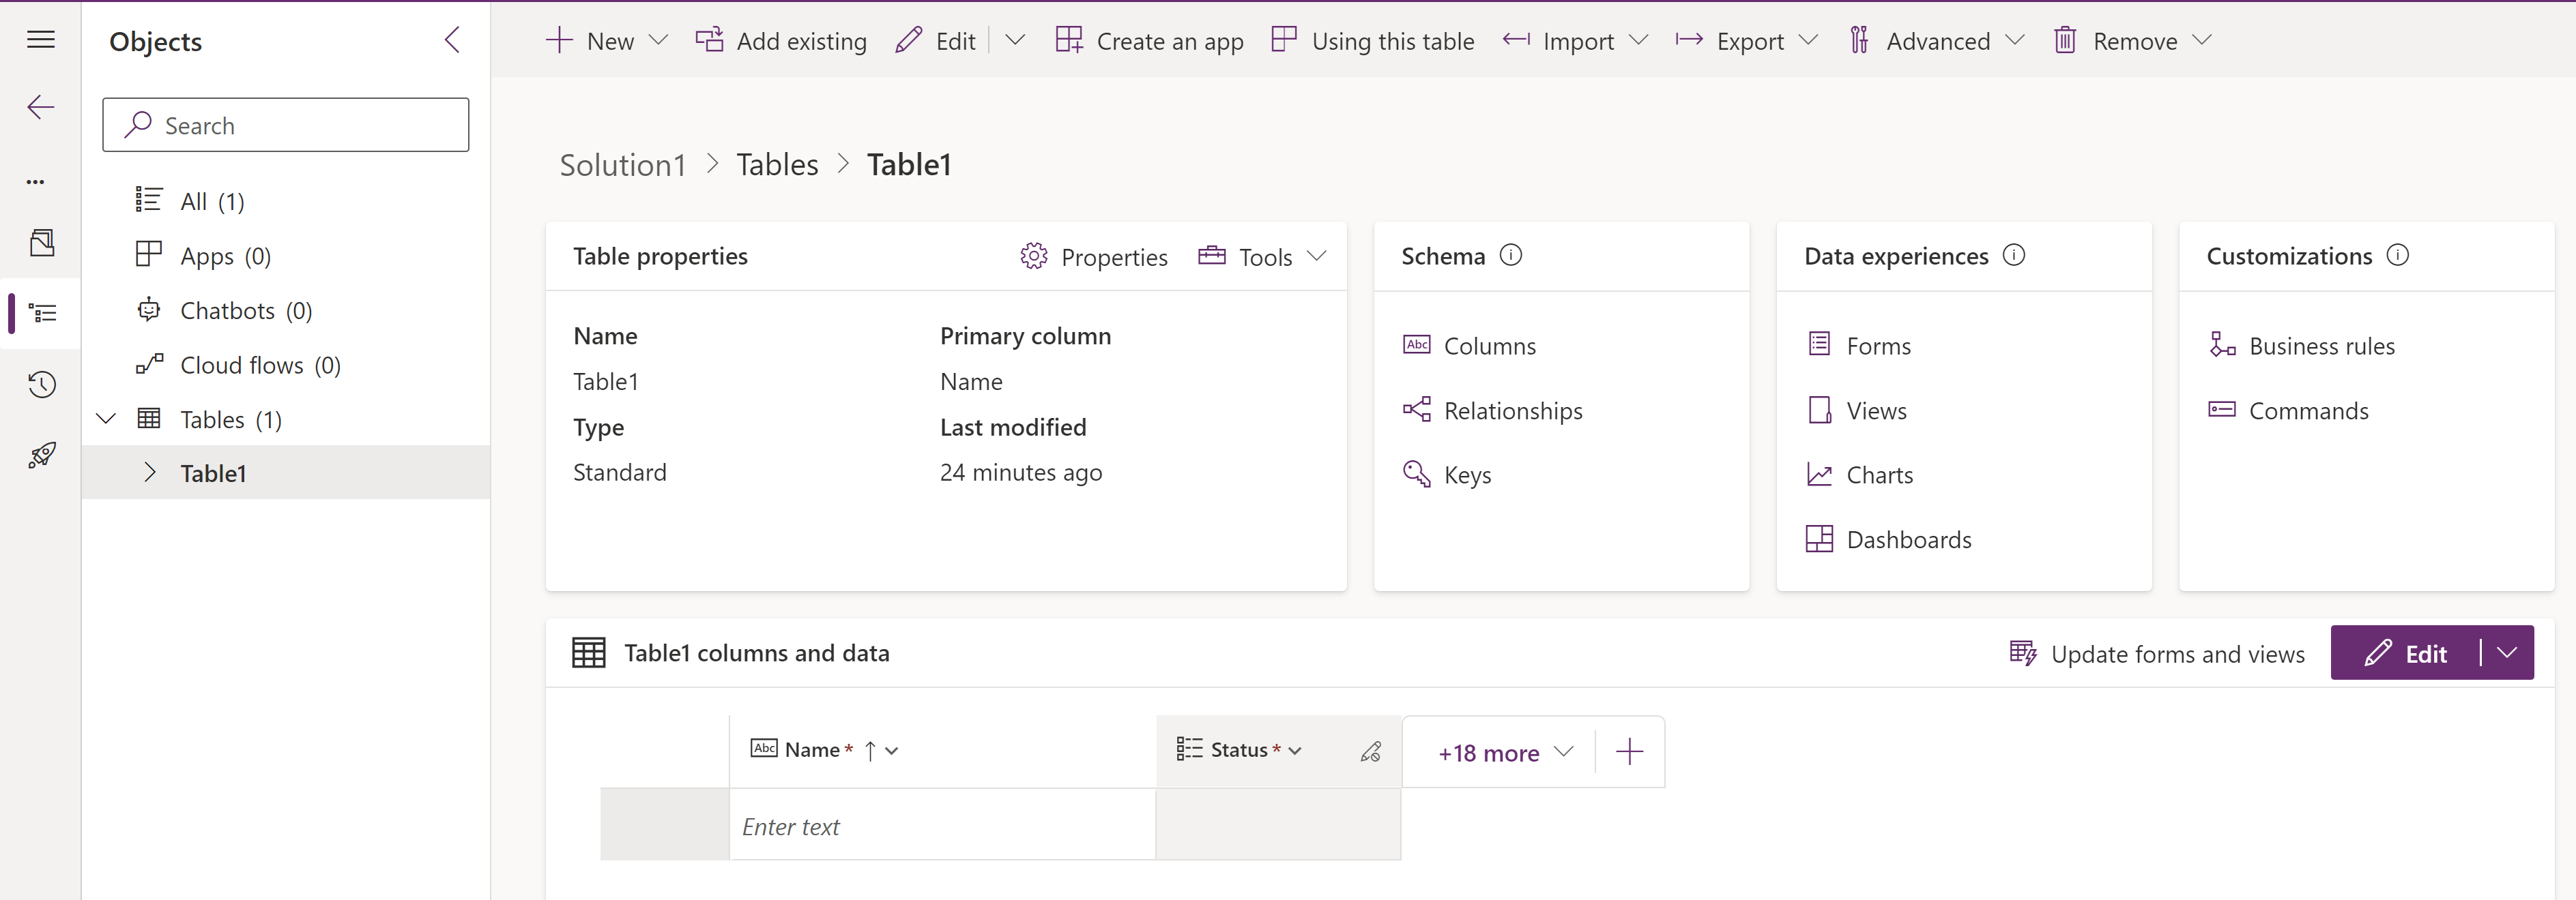Collapse the Objects panel
Screen dimensions: 2576x900
452,40
